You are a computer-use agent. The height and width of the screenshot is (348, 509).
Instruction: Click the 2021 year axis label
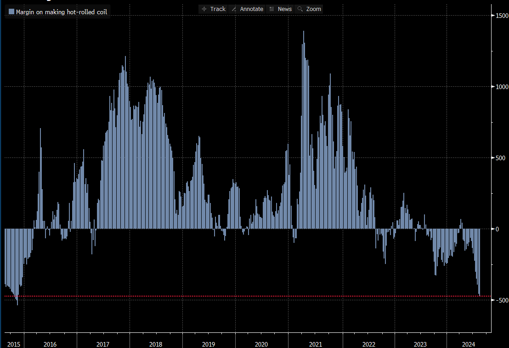click(x=316, y=344)
